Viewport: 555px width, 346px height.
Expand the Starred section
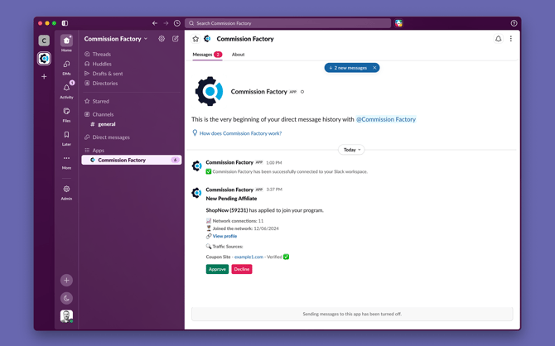click(x=100, y=101)
